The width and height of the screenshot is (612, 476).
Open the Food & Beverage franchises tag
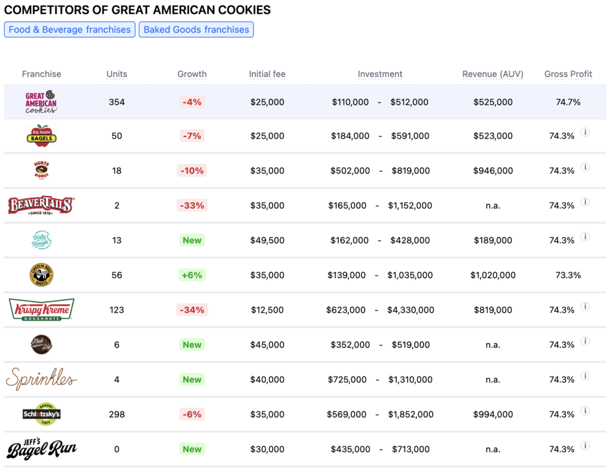pos(69,30)
